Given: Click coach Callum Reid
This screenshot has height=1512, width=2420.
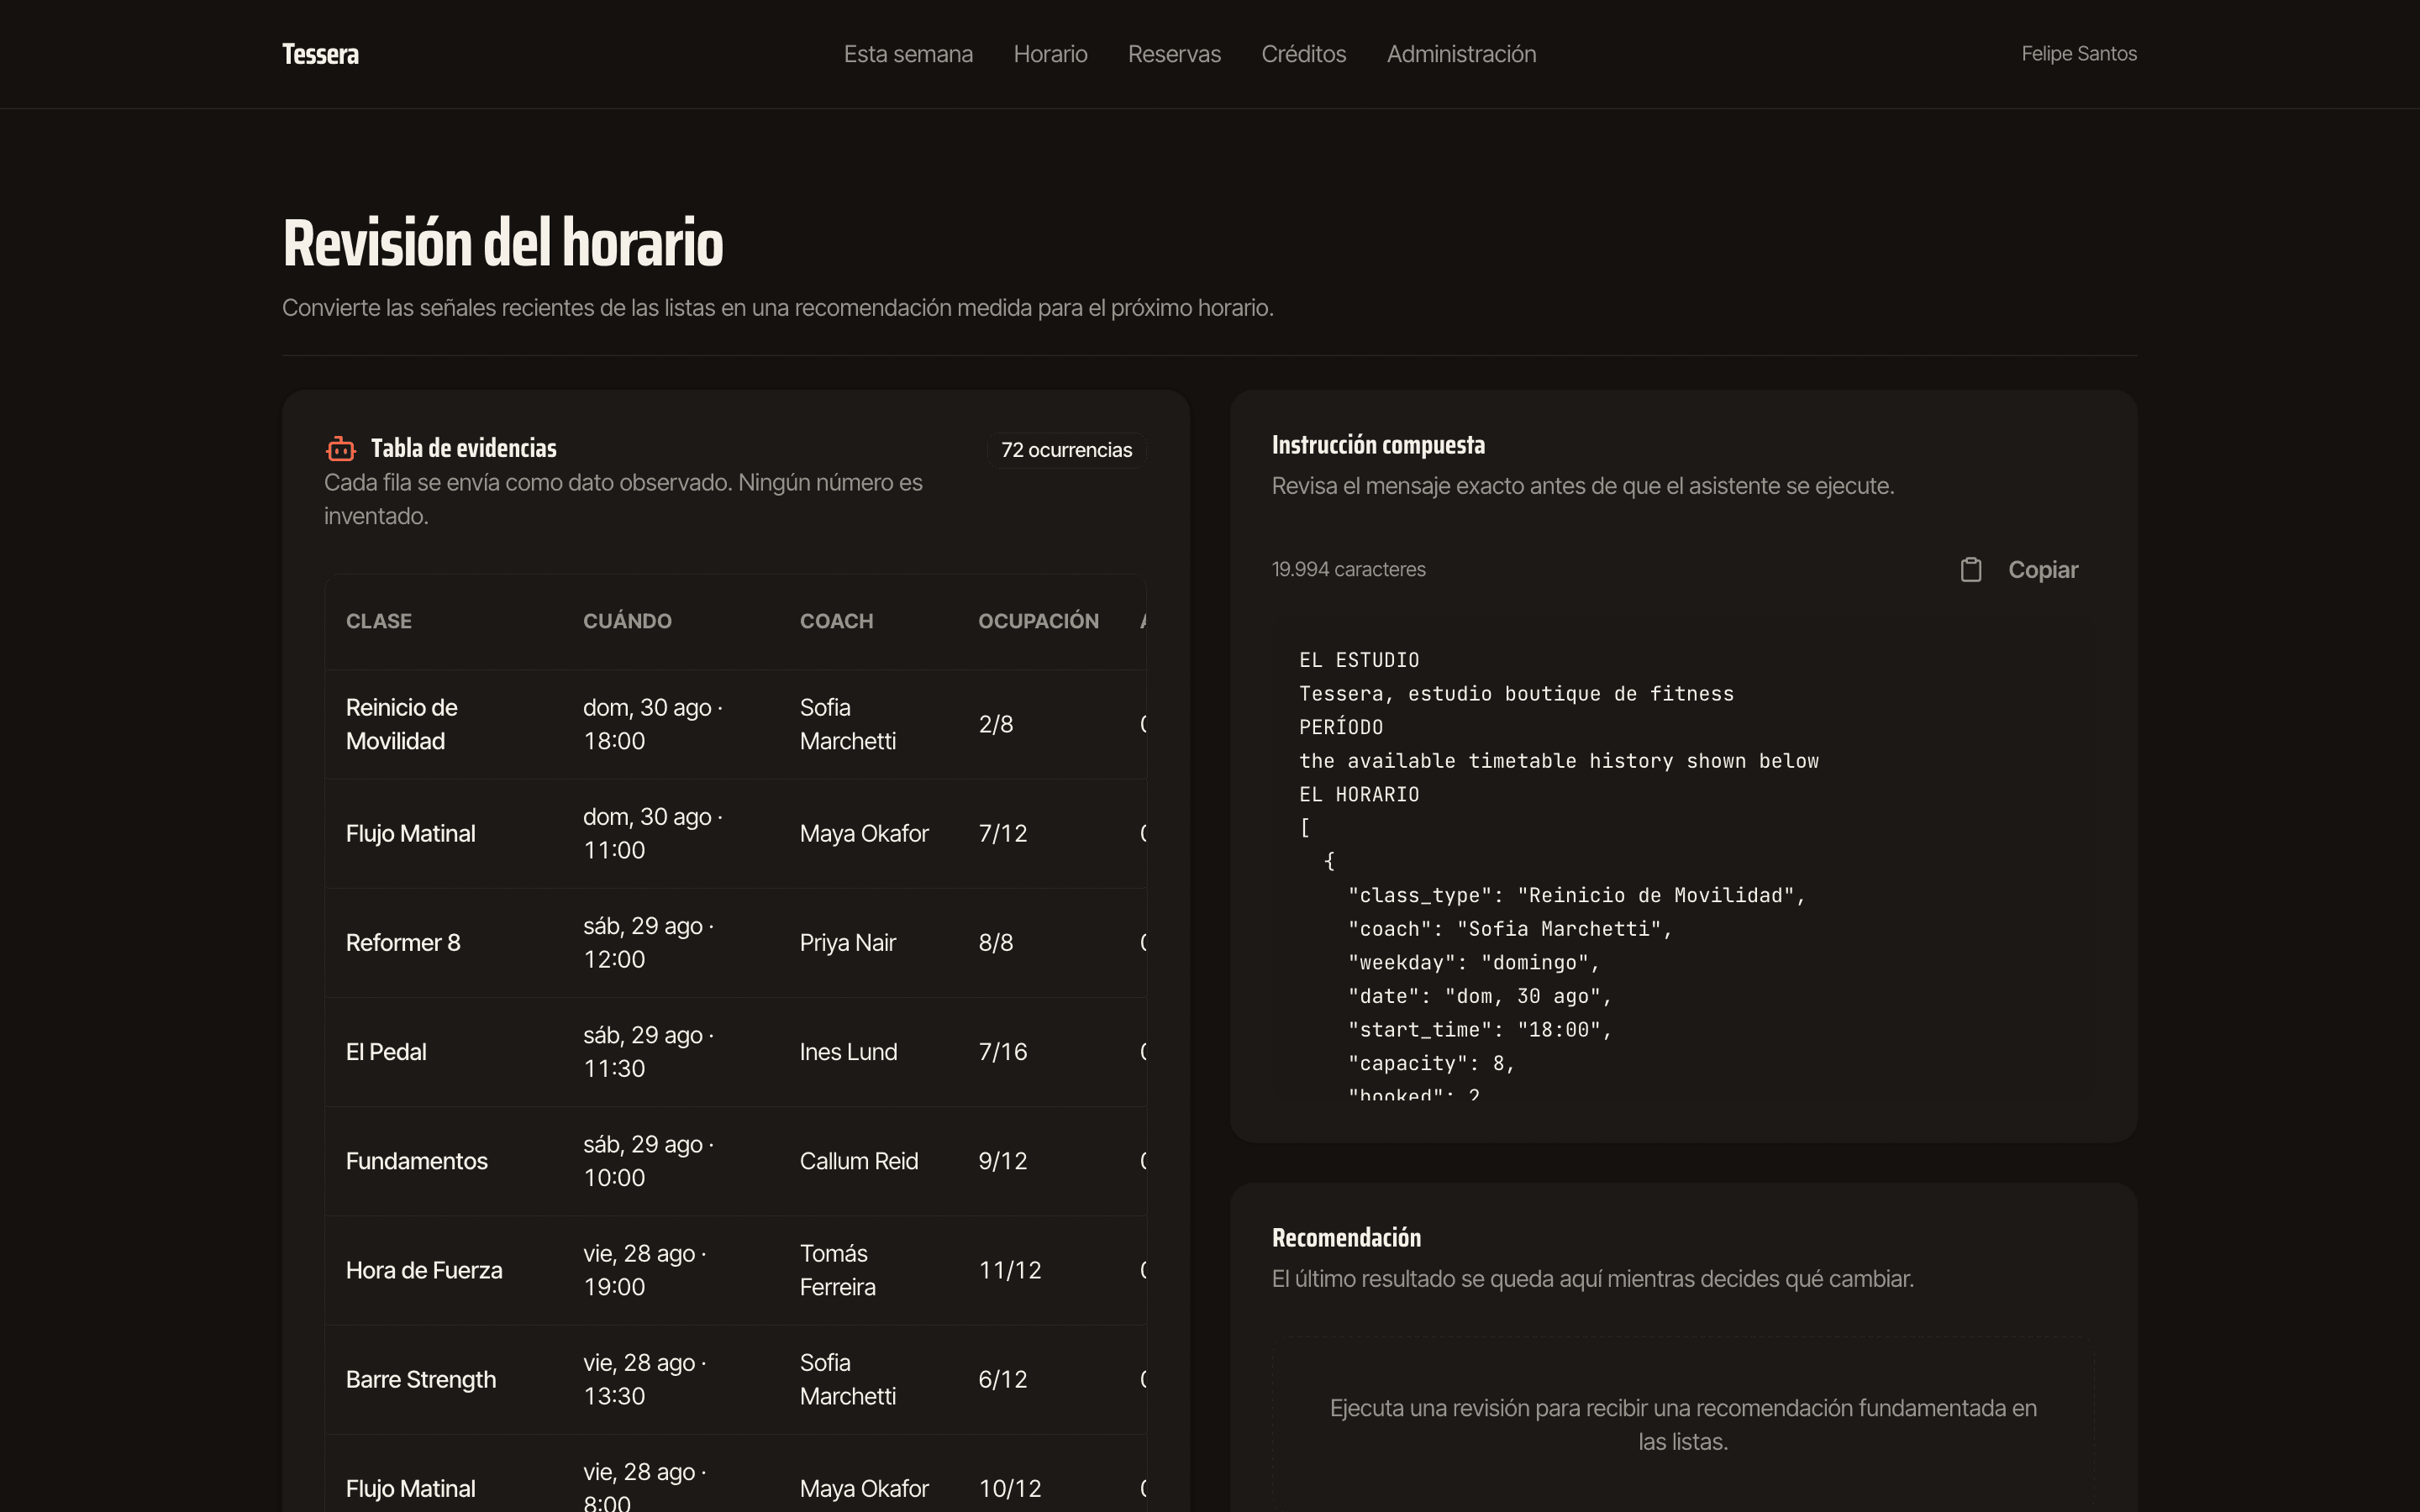Looking at the screenshot, I should pos(859,1161).
